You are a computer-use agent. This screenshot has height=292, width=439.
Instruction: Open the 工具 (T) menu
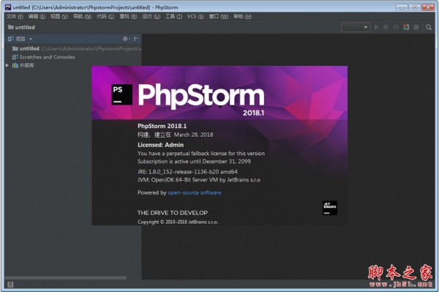[x=173, y=16]
